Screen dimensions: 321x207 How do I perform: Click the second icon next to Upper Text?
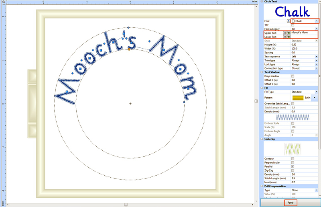click(288, 33)
